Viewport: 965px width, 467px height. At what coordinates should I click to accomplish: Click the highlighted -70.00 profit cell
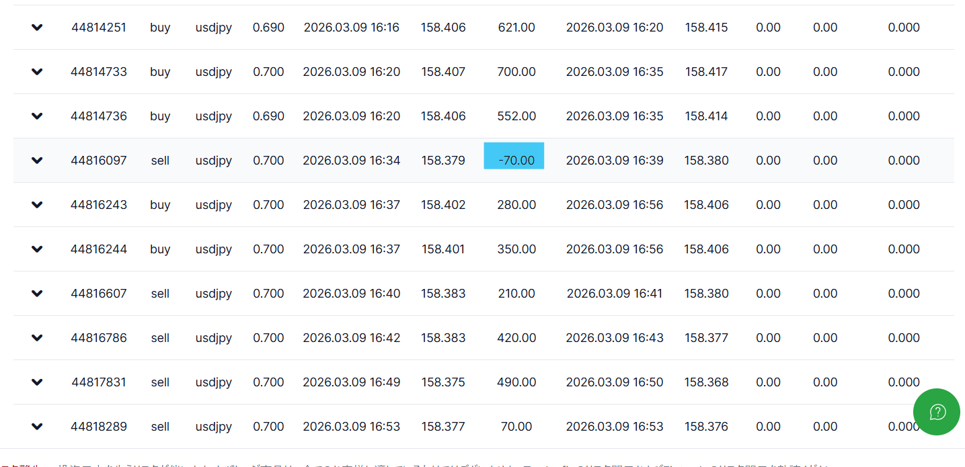(x=514, y=157)
